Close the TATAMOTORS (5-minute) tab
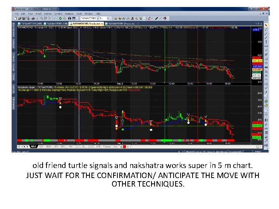 pos(102,24)
